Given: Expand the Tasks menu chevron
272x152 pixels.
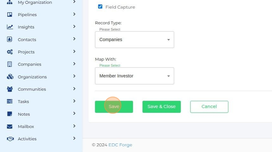Looking at the screenshot, I should coord(74,101).
